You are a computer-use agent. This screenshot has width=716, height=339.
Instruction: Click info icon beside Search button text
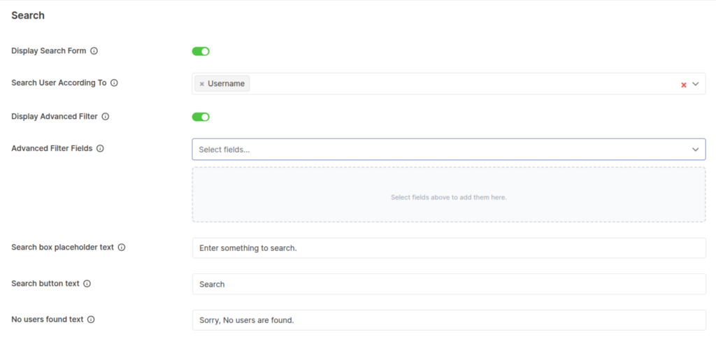pos(87,284)
